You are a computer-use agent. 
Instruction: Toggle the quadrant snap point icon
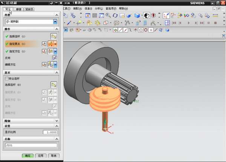pyautogui.click(x=146, y=30)
